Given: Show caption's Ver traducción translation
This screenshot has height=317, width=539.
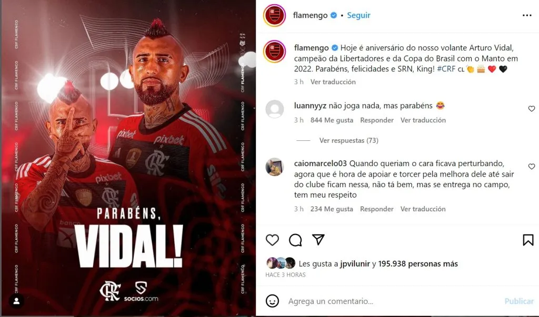Looking at the screenshot, I should tap(333, 81).
